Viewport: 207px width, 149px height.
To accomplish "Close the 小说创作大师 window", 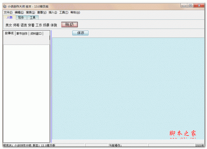I will [x=199, y=6].
